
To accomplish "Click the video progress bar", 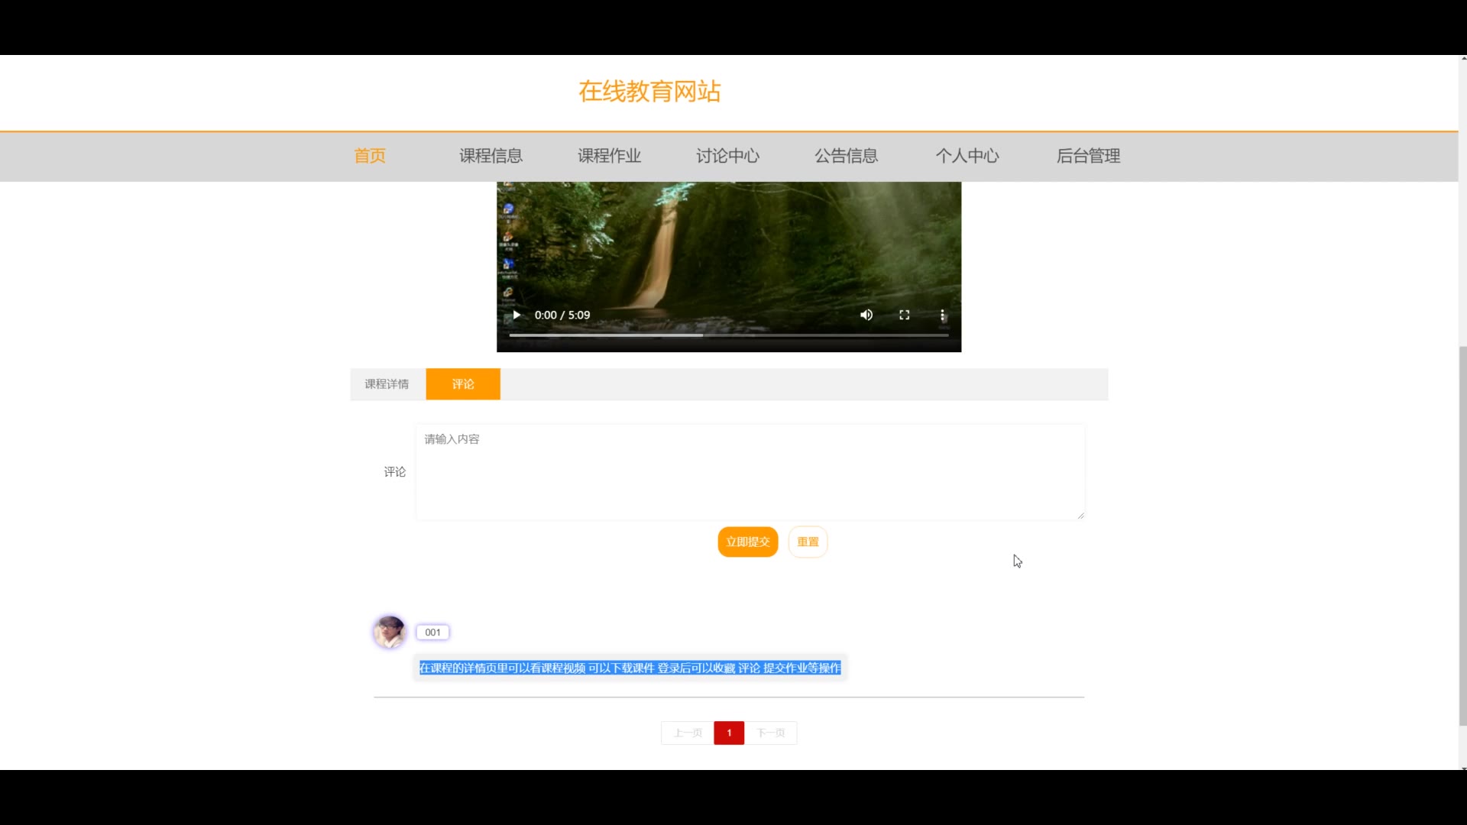I will [729, 335].
